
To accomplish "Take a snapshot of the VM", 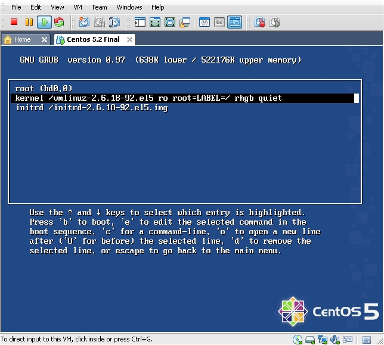I will tap(84, 22).
